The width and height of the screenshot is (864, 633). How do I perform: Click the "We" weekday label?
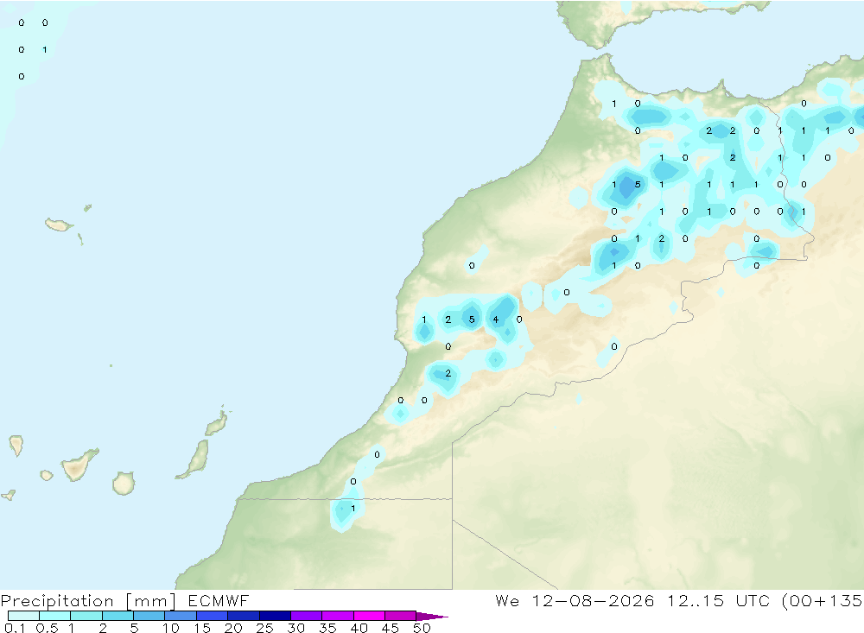pyautogui.click(x=507, y=600)
